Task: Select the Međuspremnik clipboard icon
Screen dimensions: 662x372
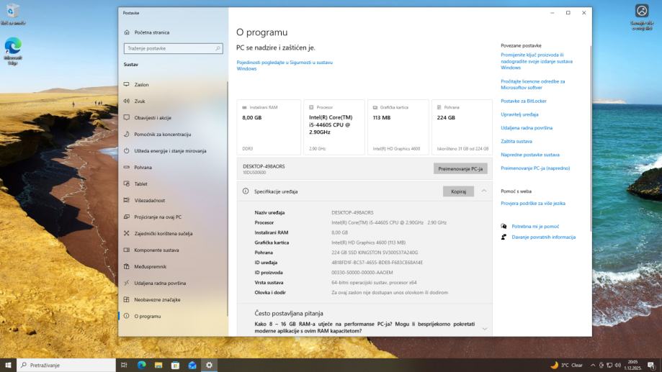Action: pyautogui.click(x=127, y=266)
